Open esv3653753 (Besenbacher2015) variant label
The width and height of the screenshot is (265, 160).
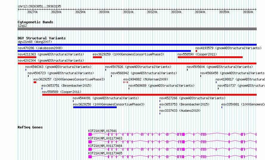coord(184,104)
